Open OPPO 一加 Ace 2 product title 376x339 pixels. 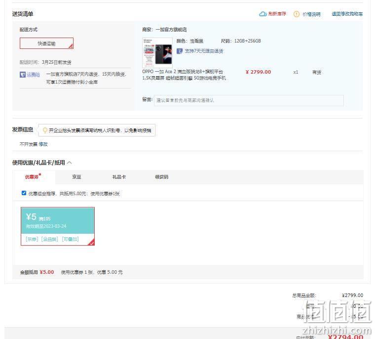pos(184,75)
